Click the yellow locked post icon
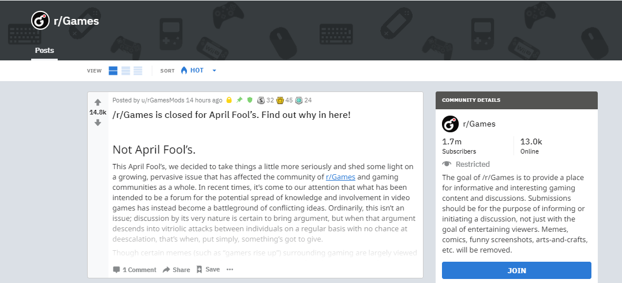Screen dimensions: 622x283 229,101
